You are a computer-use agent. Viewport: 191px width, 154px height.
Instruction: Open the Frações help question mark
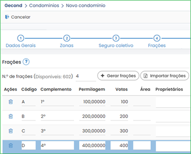[x=26, y=62]
